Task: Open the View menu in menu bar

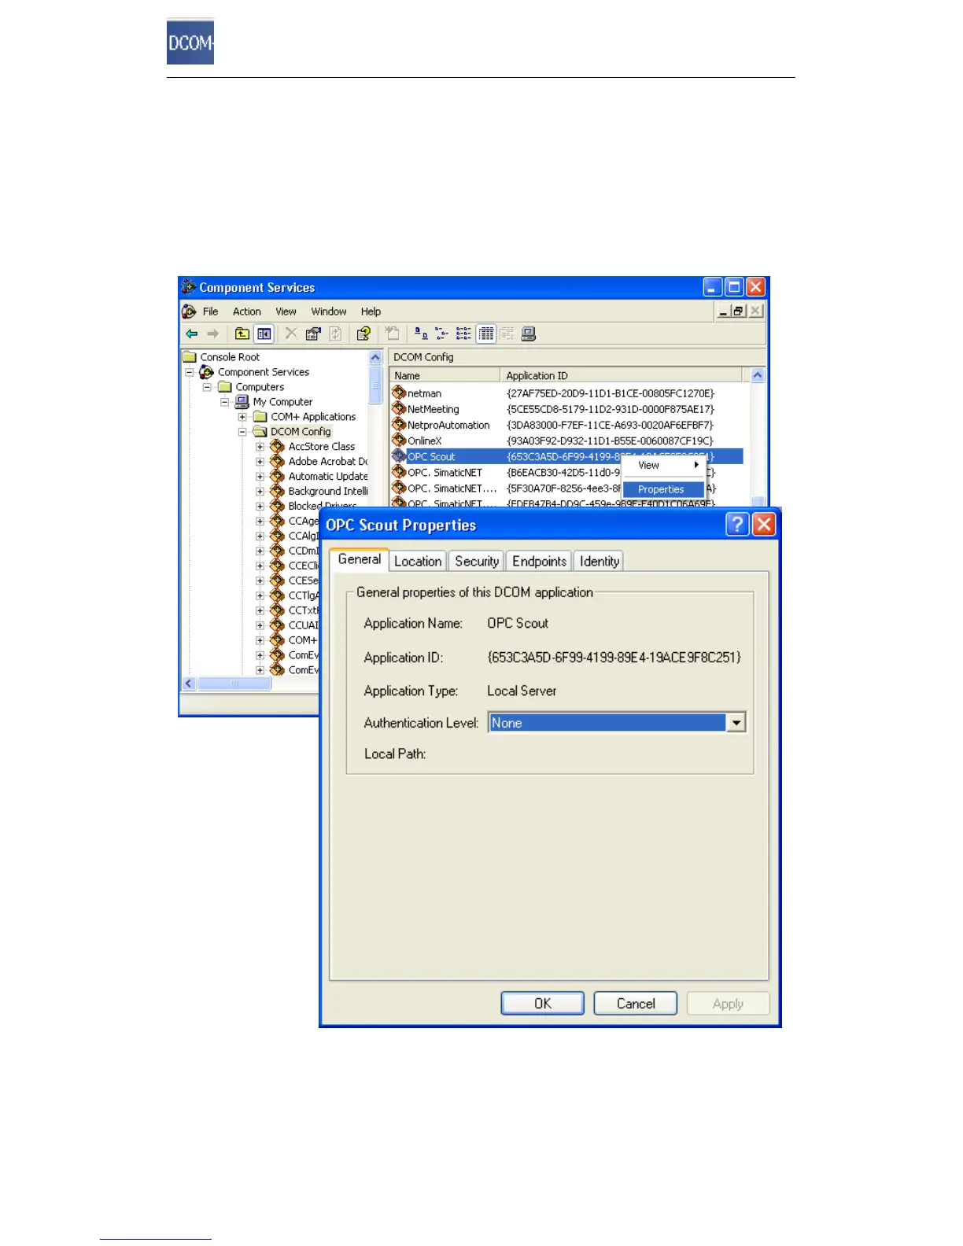Action: tap(286, 311)
